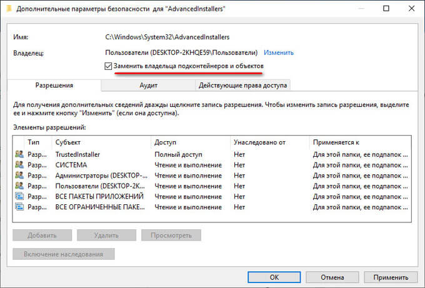This screenshot has height=288, width=425.
Task: Click the user group icon beside TrustedInstaller
Action: (x=19, y=154)
